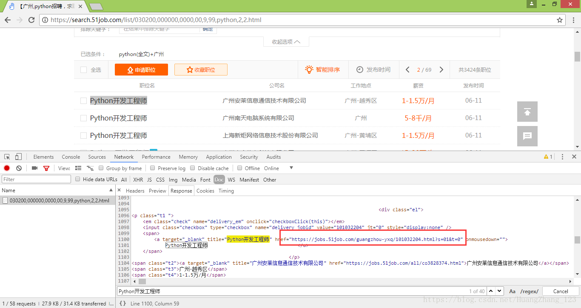This screenshot has height=308, width=581.
Task: Click the pretty print braces icon
Action: (x=122, y=303)
